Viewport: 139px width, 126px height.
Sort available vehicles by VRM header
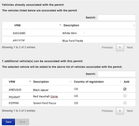[x=12, y=82]
